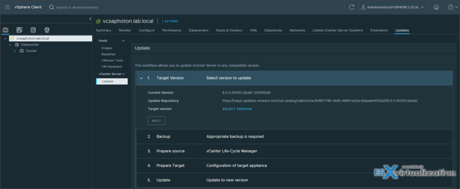Open the help question mark menu

pos(451,7)
